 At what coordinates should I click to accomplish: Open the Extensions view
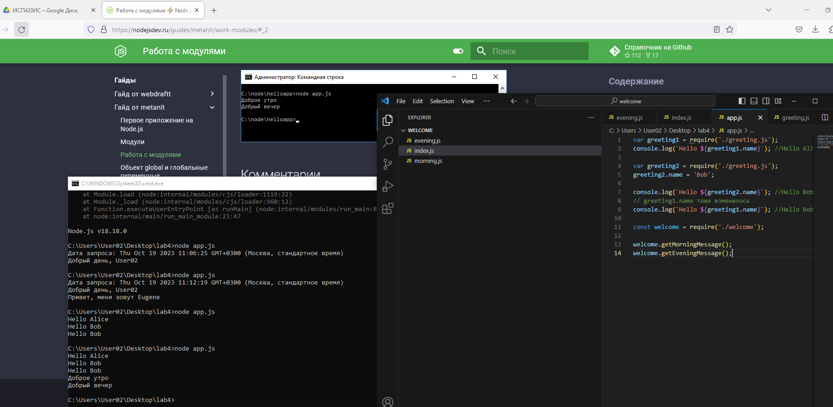point(388,209)
